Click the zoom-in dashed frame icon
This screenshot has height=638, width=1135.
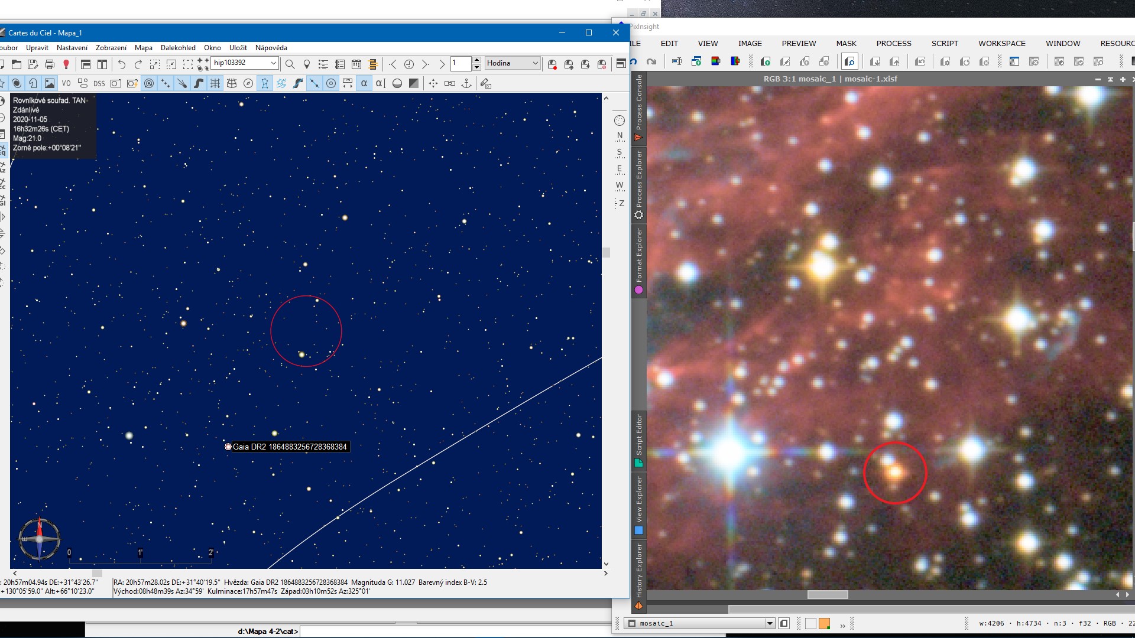[155, 64]
